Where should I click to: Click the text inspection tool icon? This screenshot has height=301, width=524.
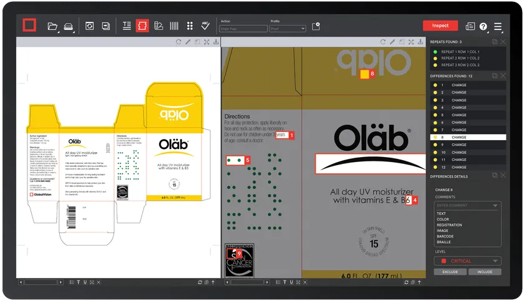(x=127, y=26)
